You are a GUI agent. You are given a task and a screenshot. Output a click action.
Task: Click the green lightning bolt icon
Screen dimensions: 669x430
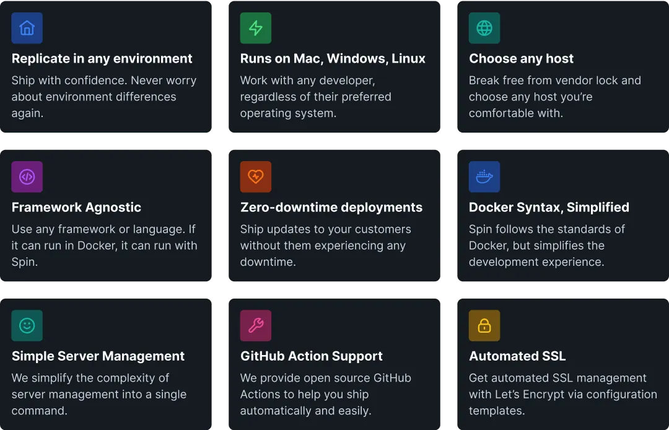256,28
